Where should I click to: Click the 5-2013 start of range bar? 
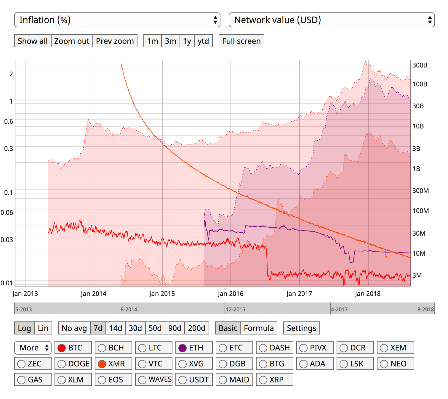coord(24,309)
